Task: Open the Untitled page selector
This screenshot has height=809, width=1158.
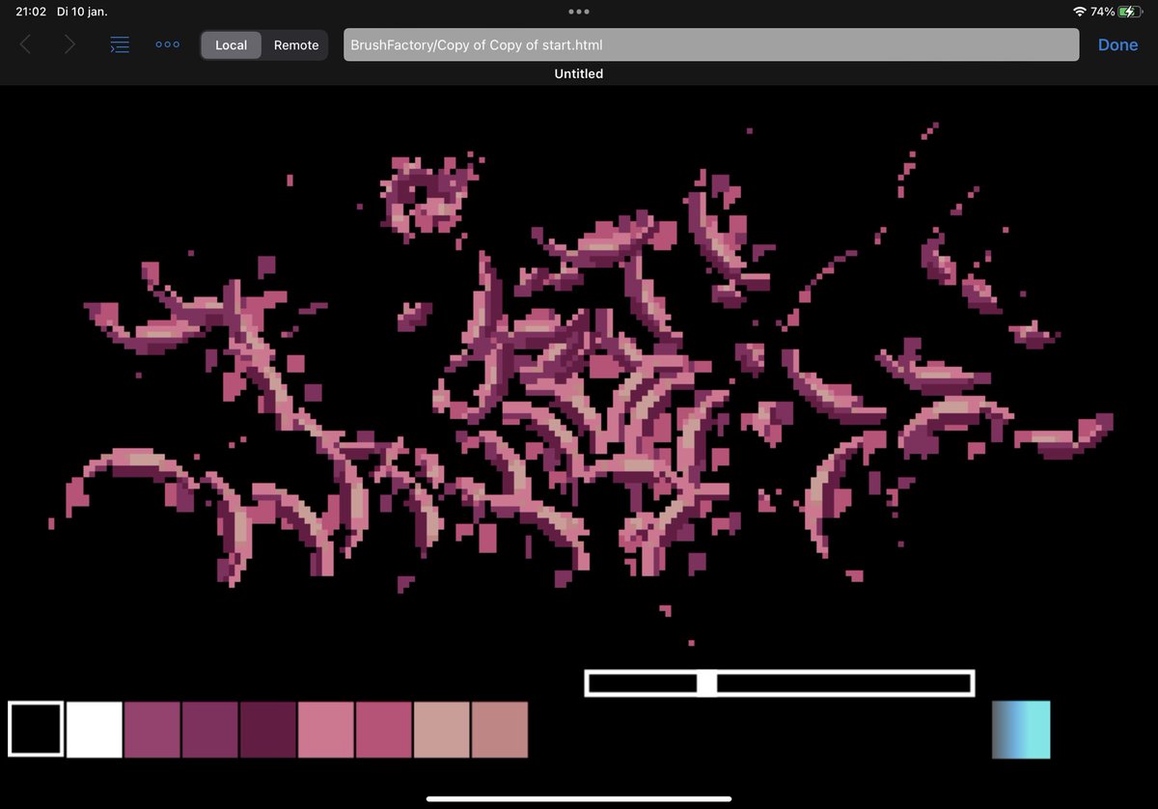Action: click(x=578, y=73)
